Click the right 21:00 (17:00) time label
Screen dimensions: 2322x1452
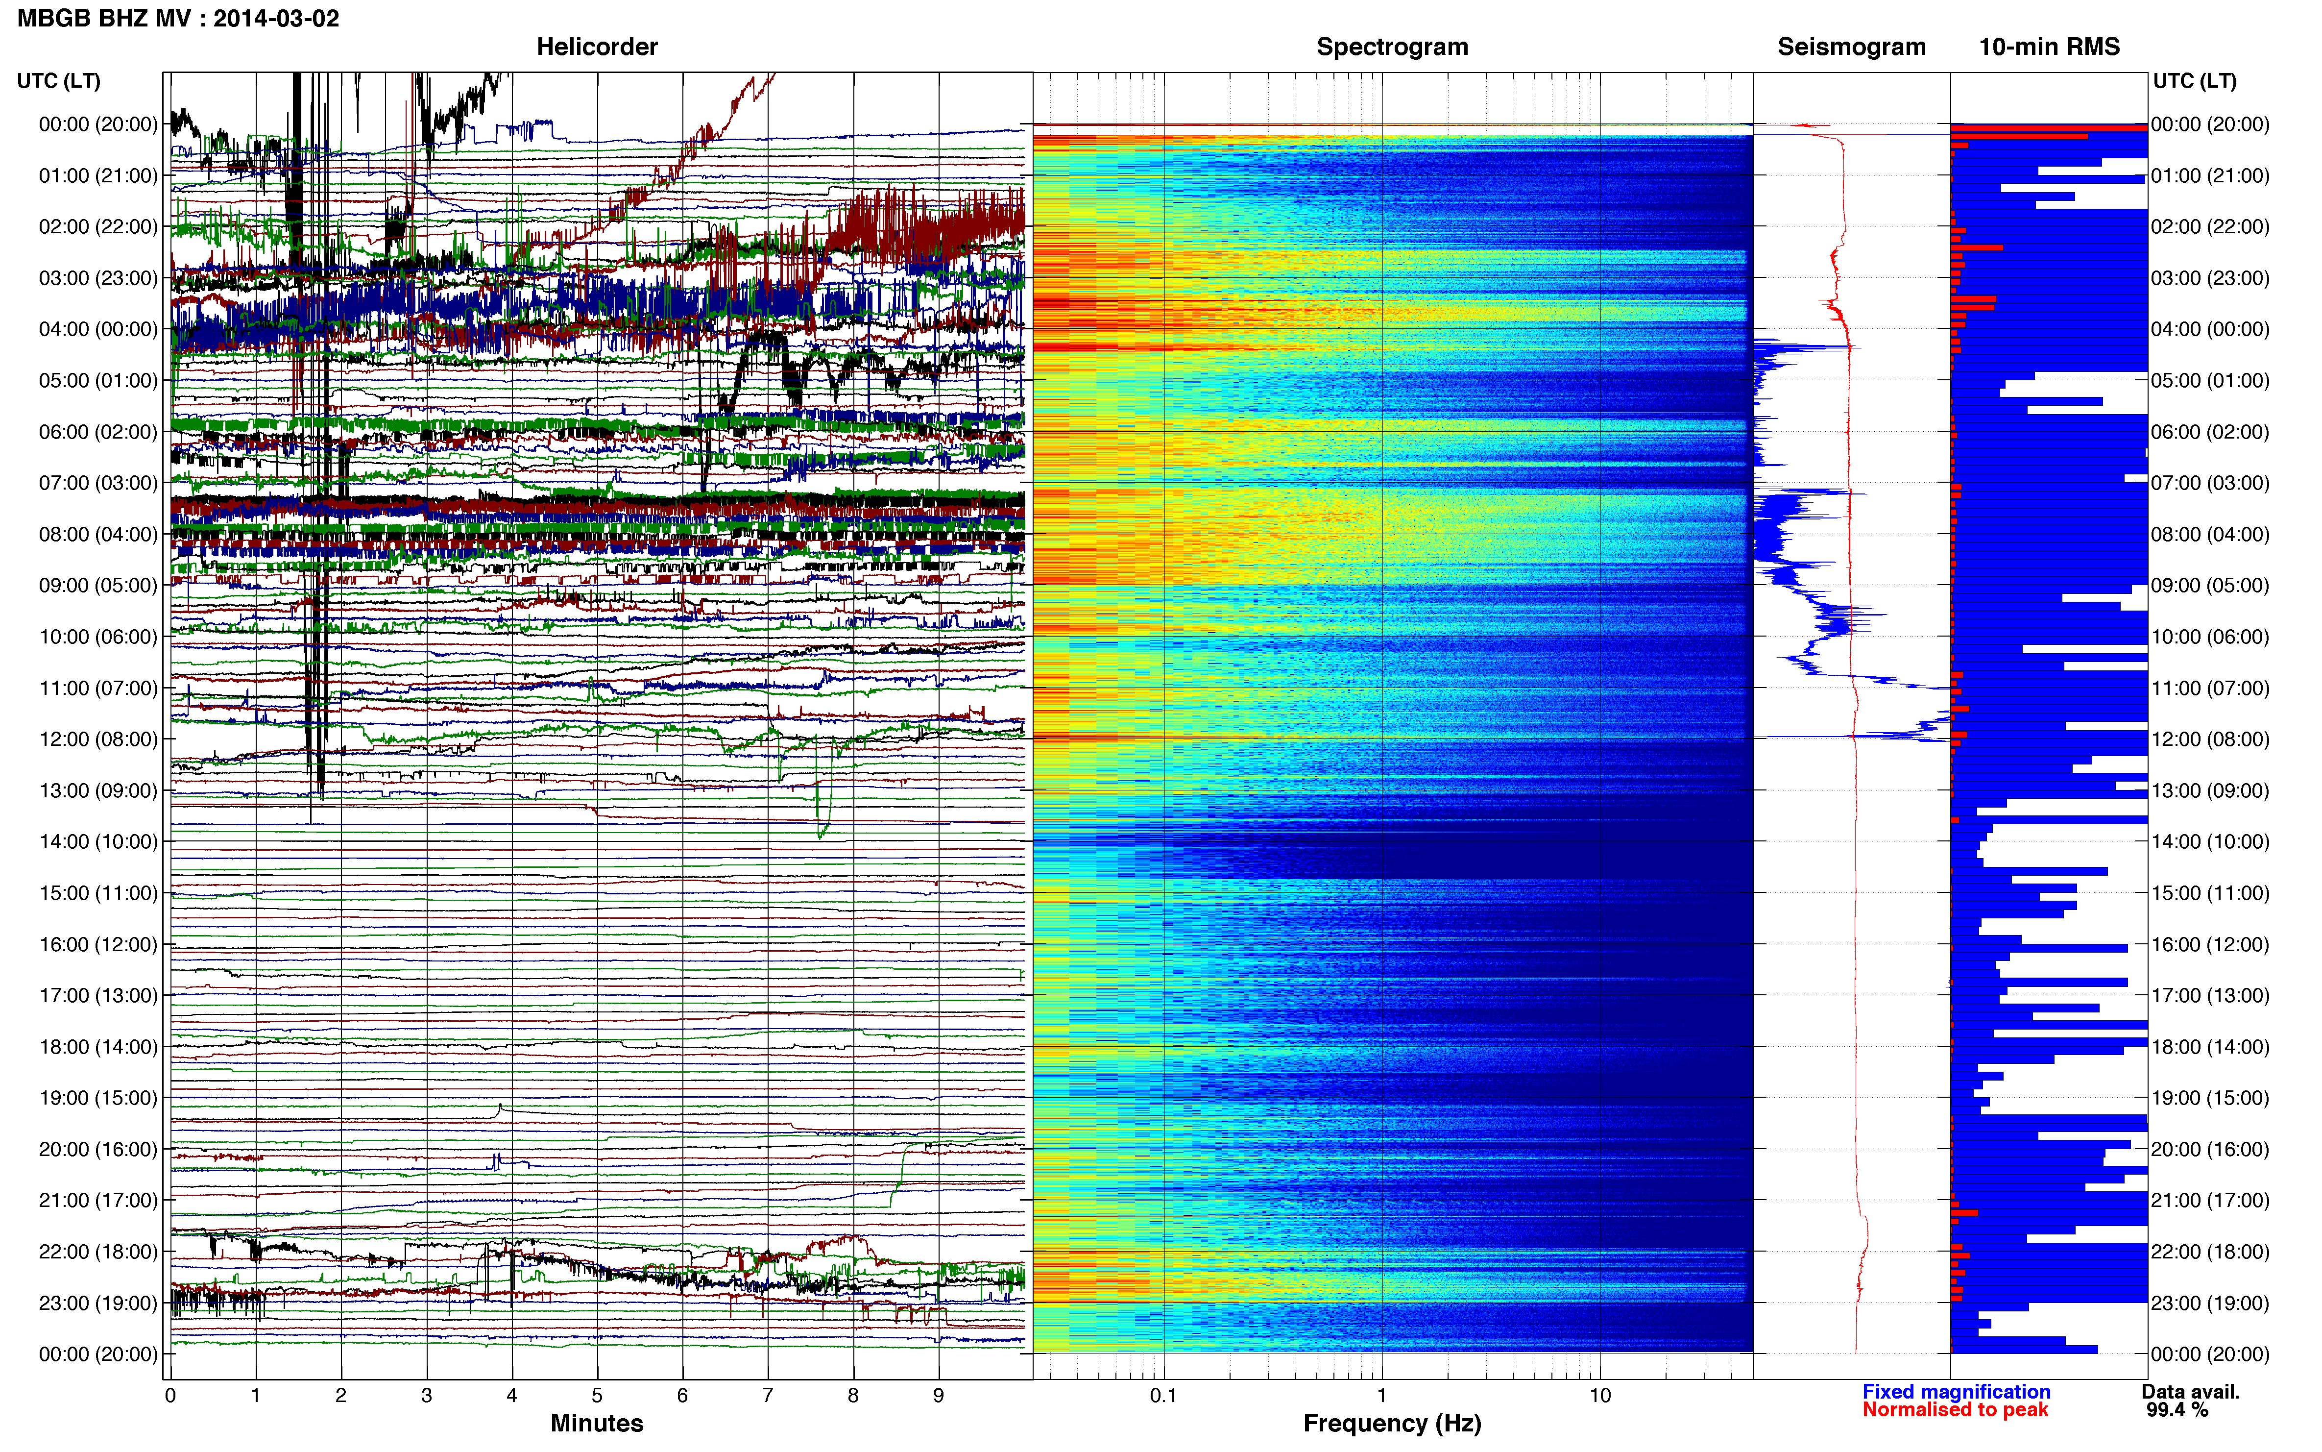(2210, 1201)
